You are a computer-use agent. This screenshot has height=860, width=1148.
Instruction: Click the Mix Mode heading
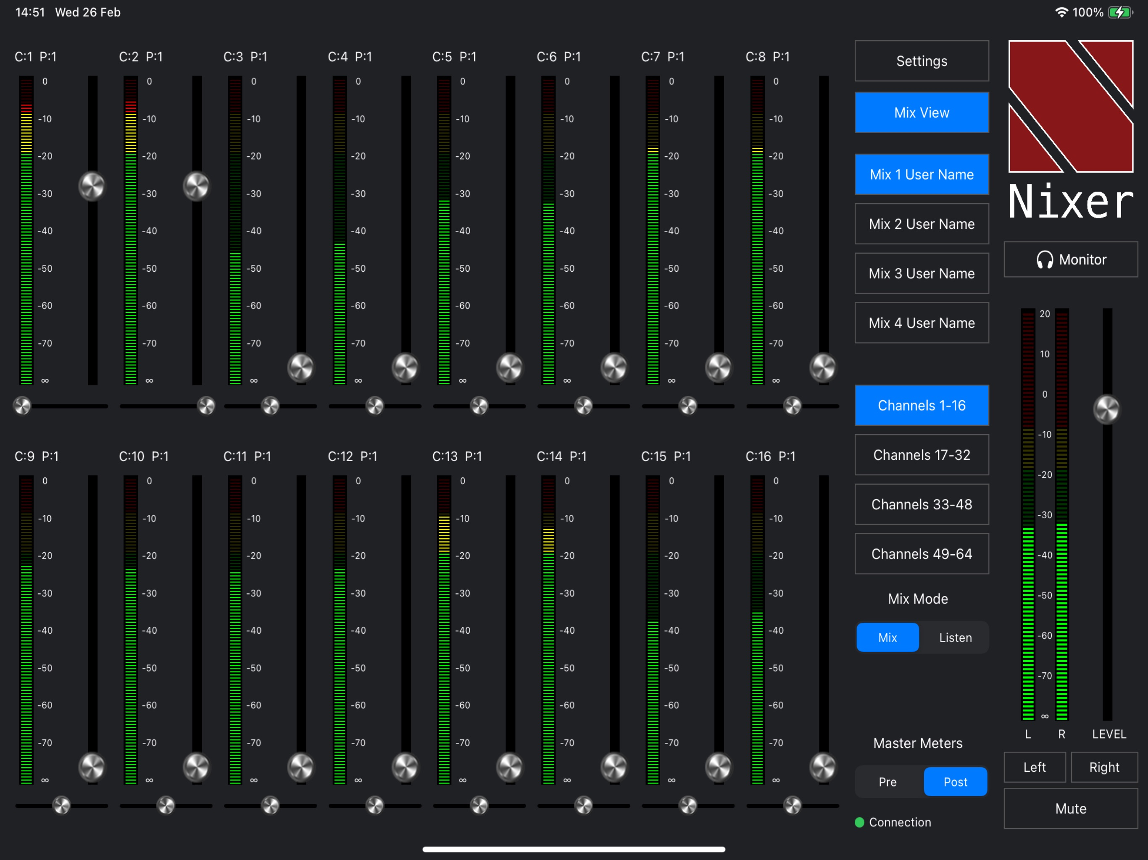918,598
